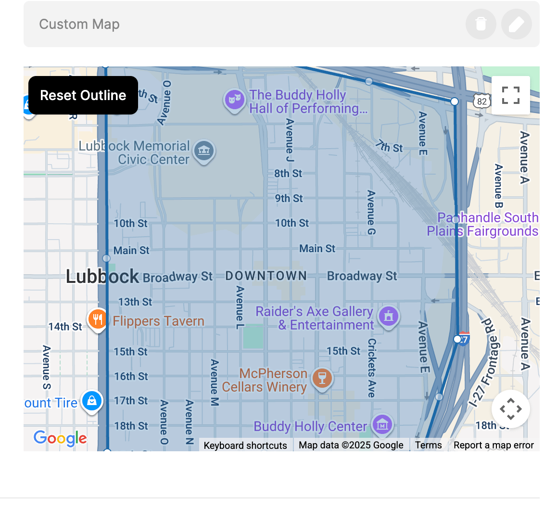The height and width of the screenshot is (509, 557).
Task: Select outline vertex near US 82 shield
Action: point(455,102)
